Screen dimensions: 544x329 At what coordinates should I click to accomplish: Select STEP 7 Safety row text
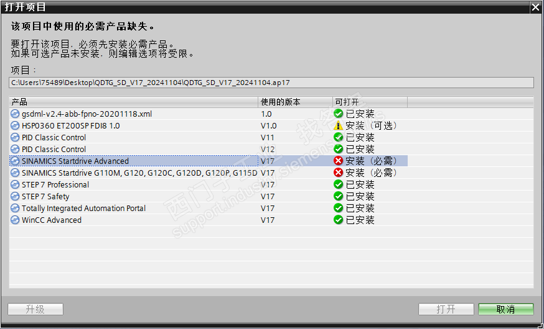(x=45, y=196)
